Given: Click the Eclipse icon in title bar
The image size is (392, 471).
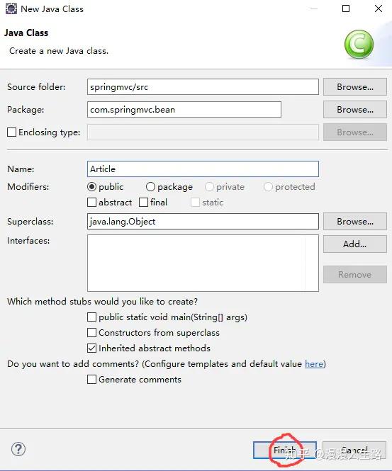Looking at the screenshot, I should click(x=11, y=8).
